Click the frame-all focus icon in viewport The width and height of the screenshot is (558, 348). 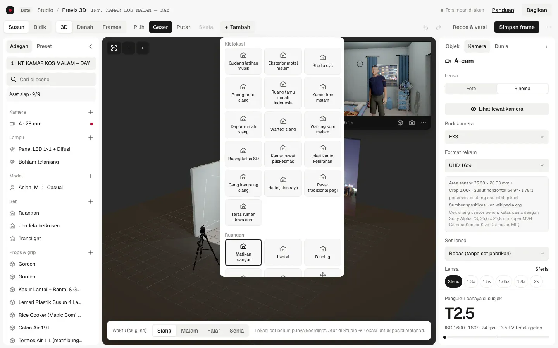tap(114, 48)
